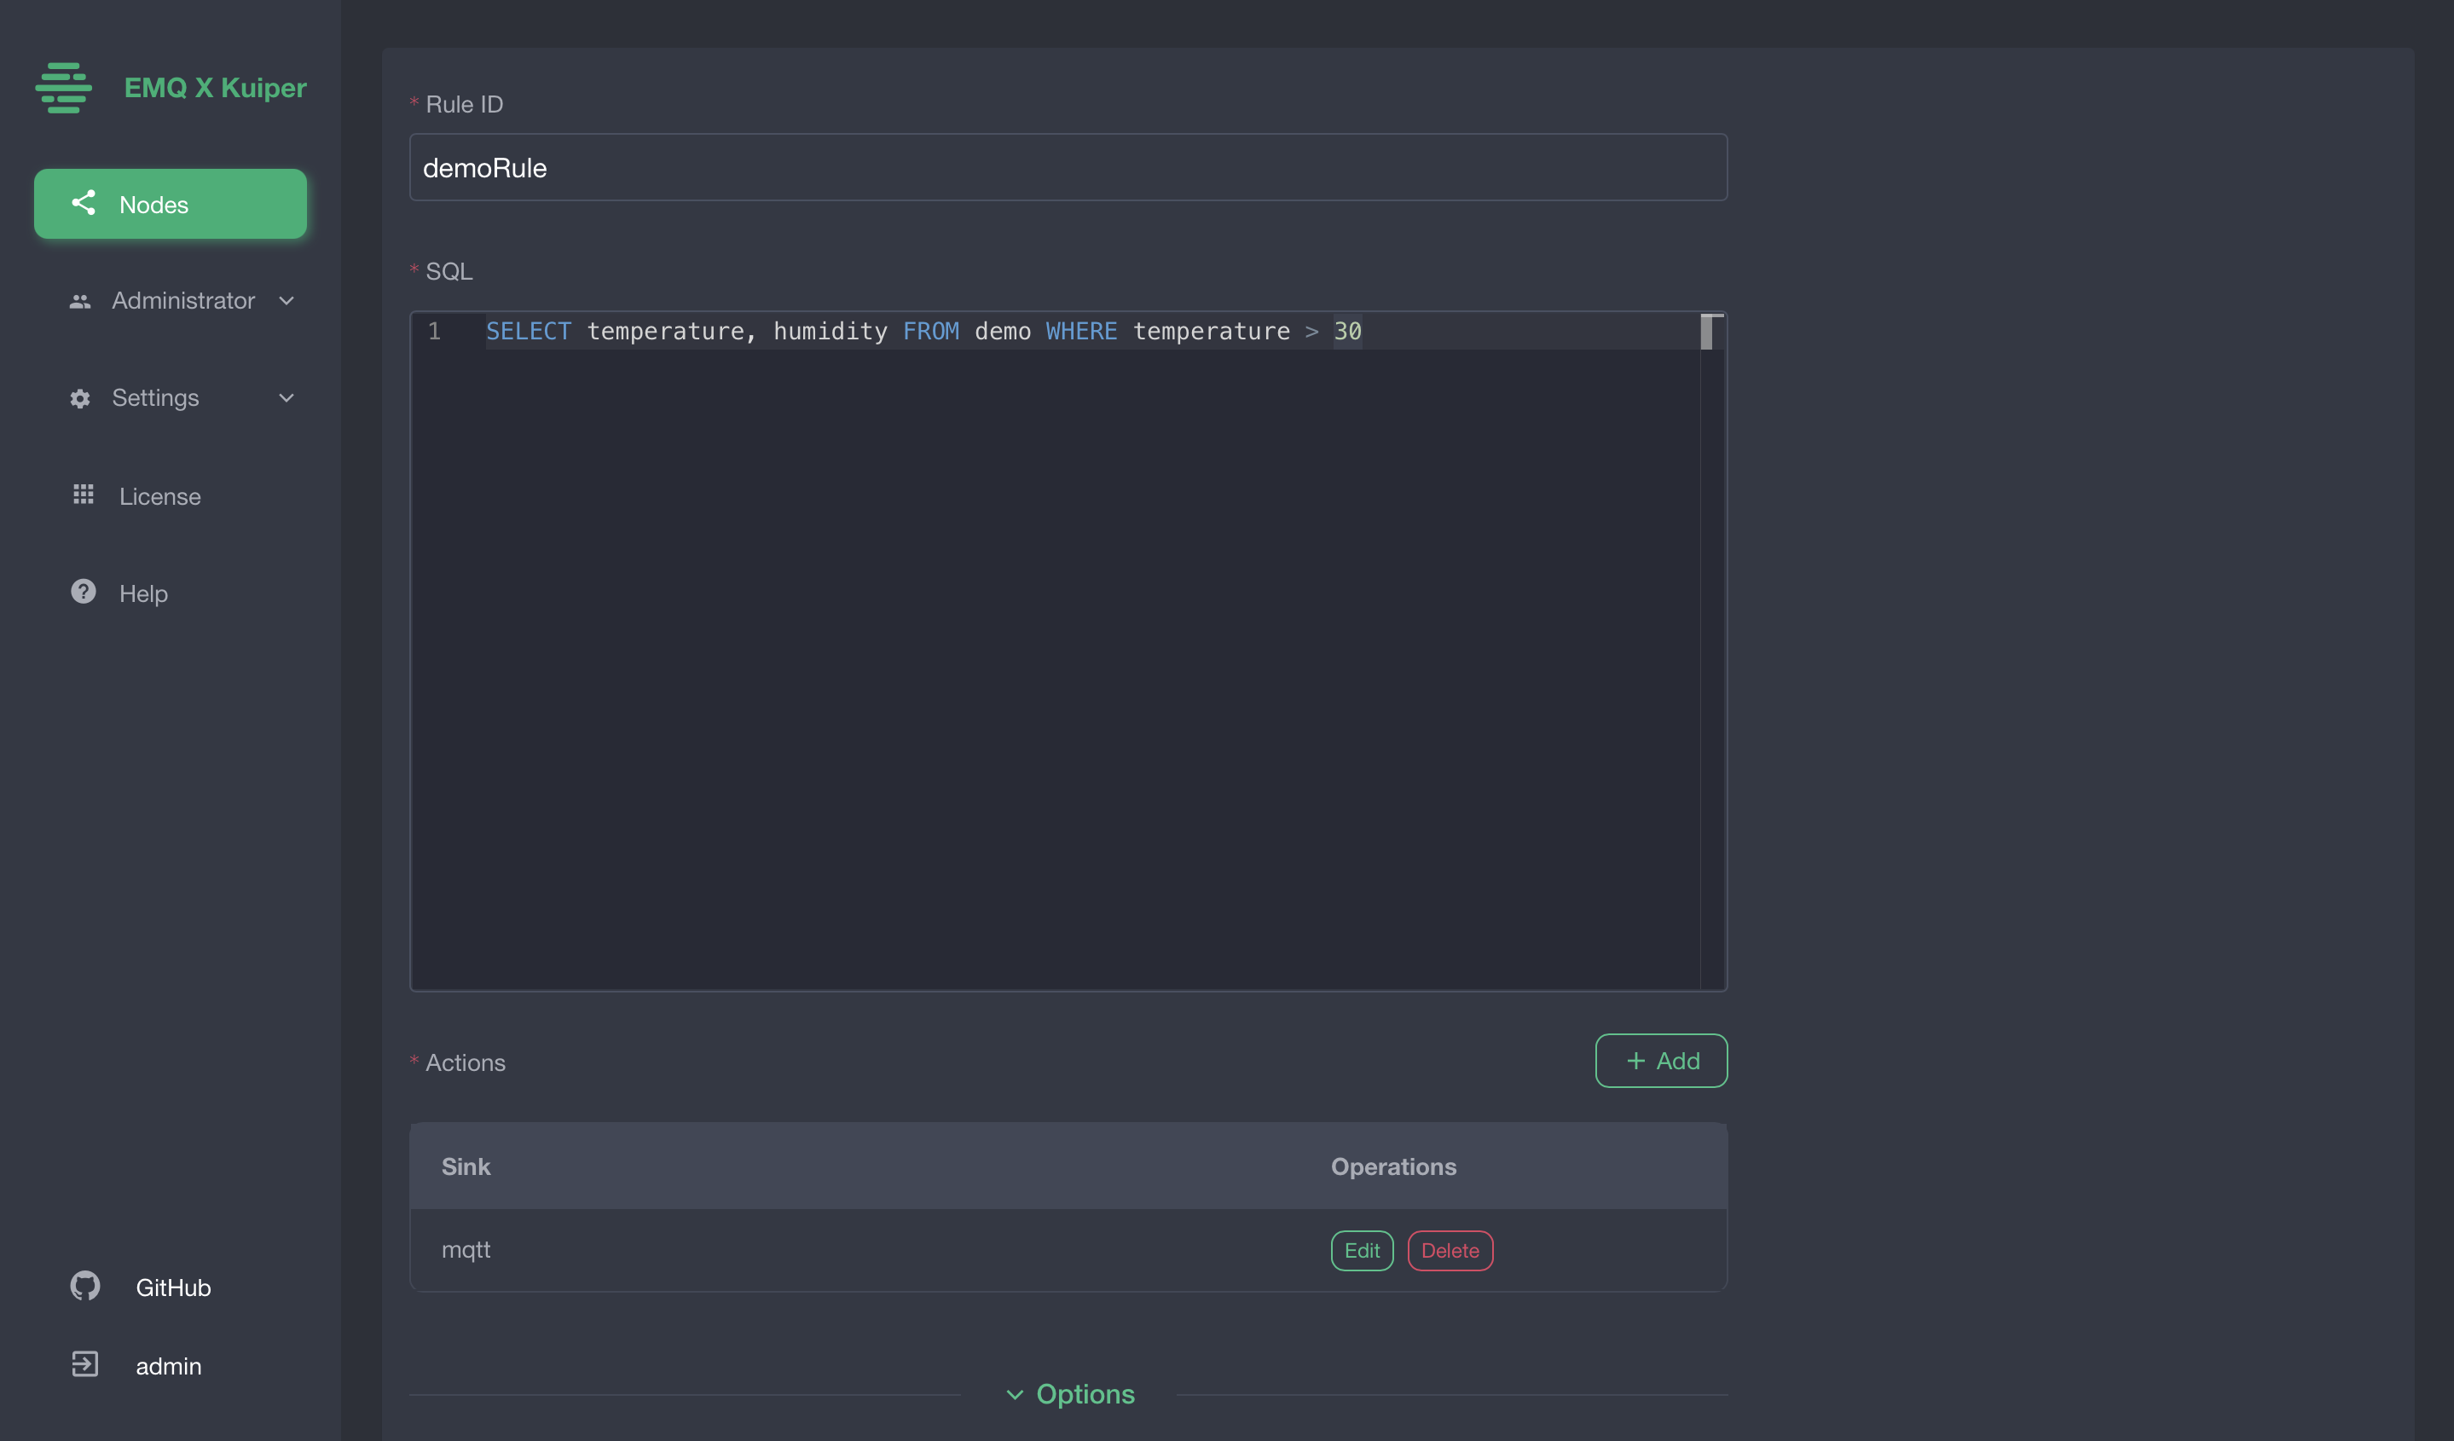Open the Settings menu
This screenshot has height=1441, width=2454.
click(x=171, y=398)
